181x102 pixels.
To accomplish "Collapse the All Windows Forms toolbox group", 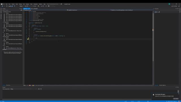I will [x=3, y=12].
